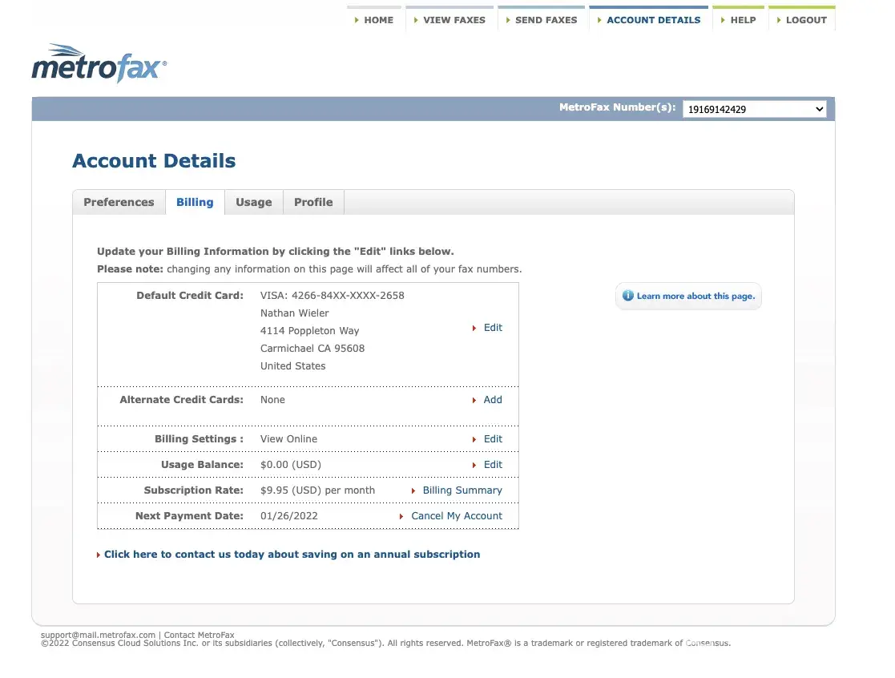The image size is (895, 678).
Task: Click Cancel My Account link
Action: pos(456,516)
